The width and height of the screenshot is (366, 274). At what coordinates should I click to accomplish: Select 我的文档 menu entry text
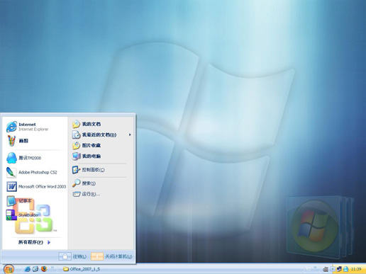[91, 124]
